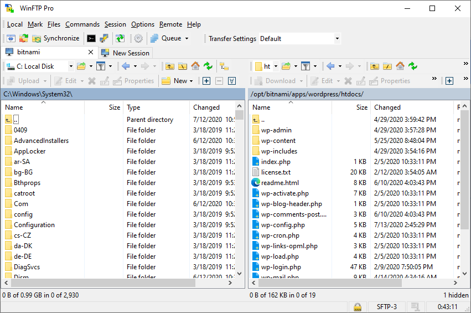Click the SFTP-3 protocol status entry
Screen dimensions: 471x313
pyautogui.click(x=386, y=307)
